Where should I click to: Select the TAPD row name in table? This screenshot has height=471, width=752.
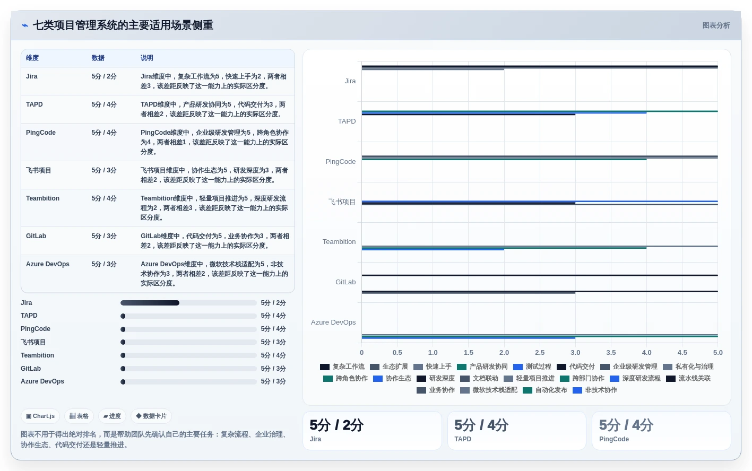pyautogui.click(x=34, y=104)
